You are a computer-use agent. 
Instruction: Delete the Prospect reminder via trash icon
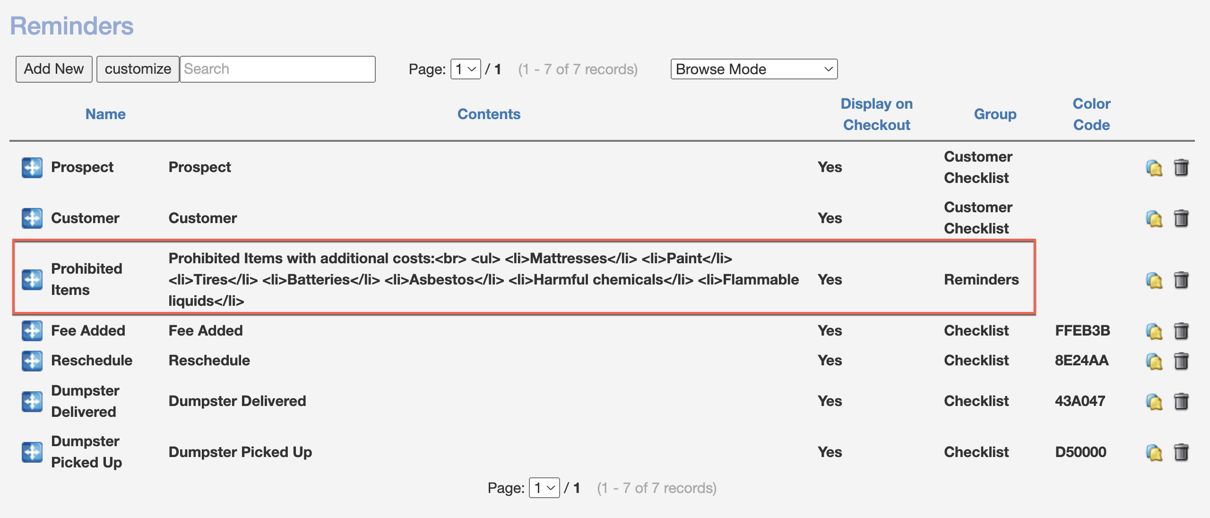1181,167
